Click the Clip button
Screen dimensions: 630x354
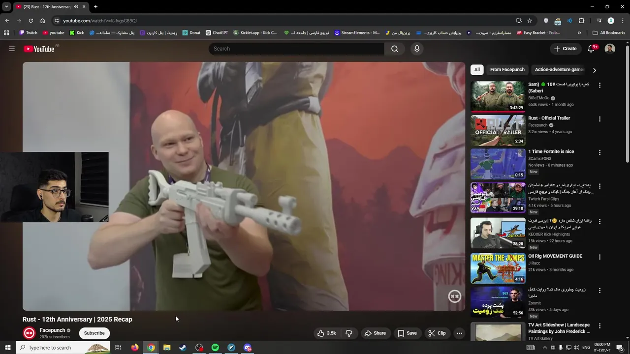click(x=437, y=333)
